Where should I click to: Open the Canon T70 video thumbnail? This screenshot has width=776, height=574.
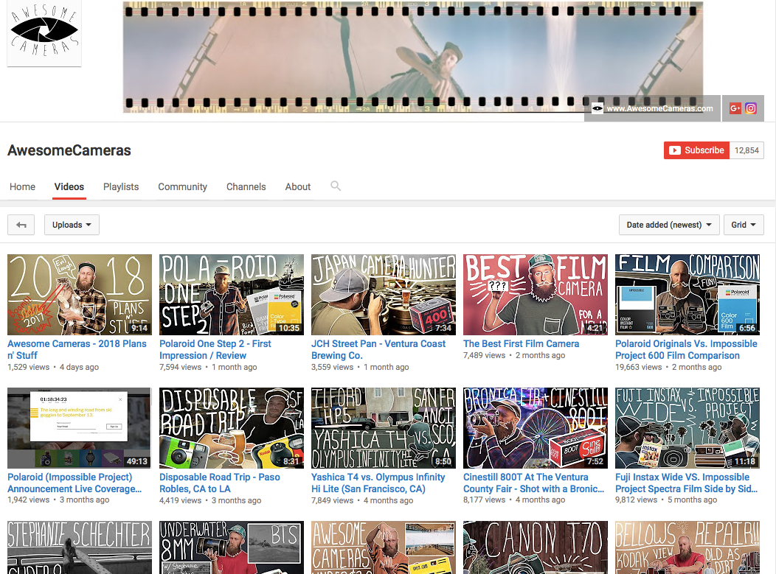tap(536, 547)
